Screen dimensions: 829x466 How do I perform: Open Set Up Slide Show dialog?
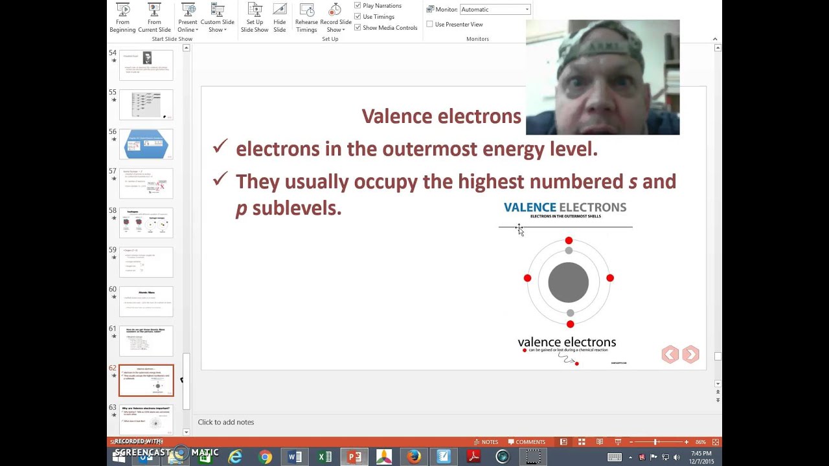click(255, 18)
